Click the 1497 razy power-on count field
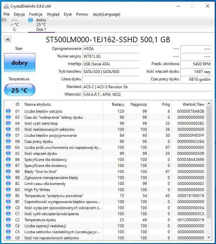 click(x=196, y=72)
